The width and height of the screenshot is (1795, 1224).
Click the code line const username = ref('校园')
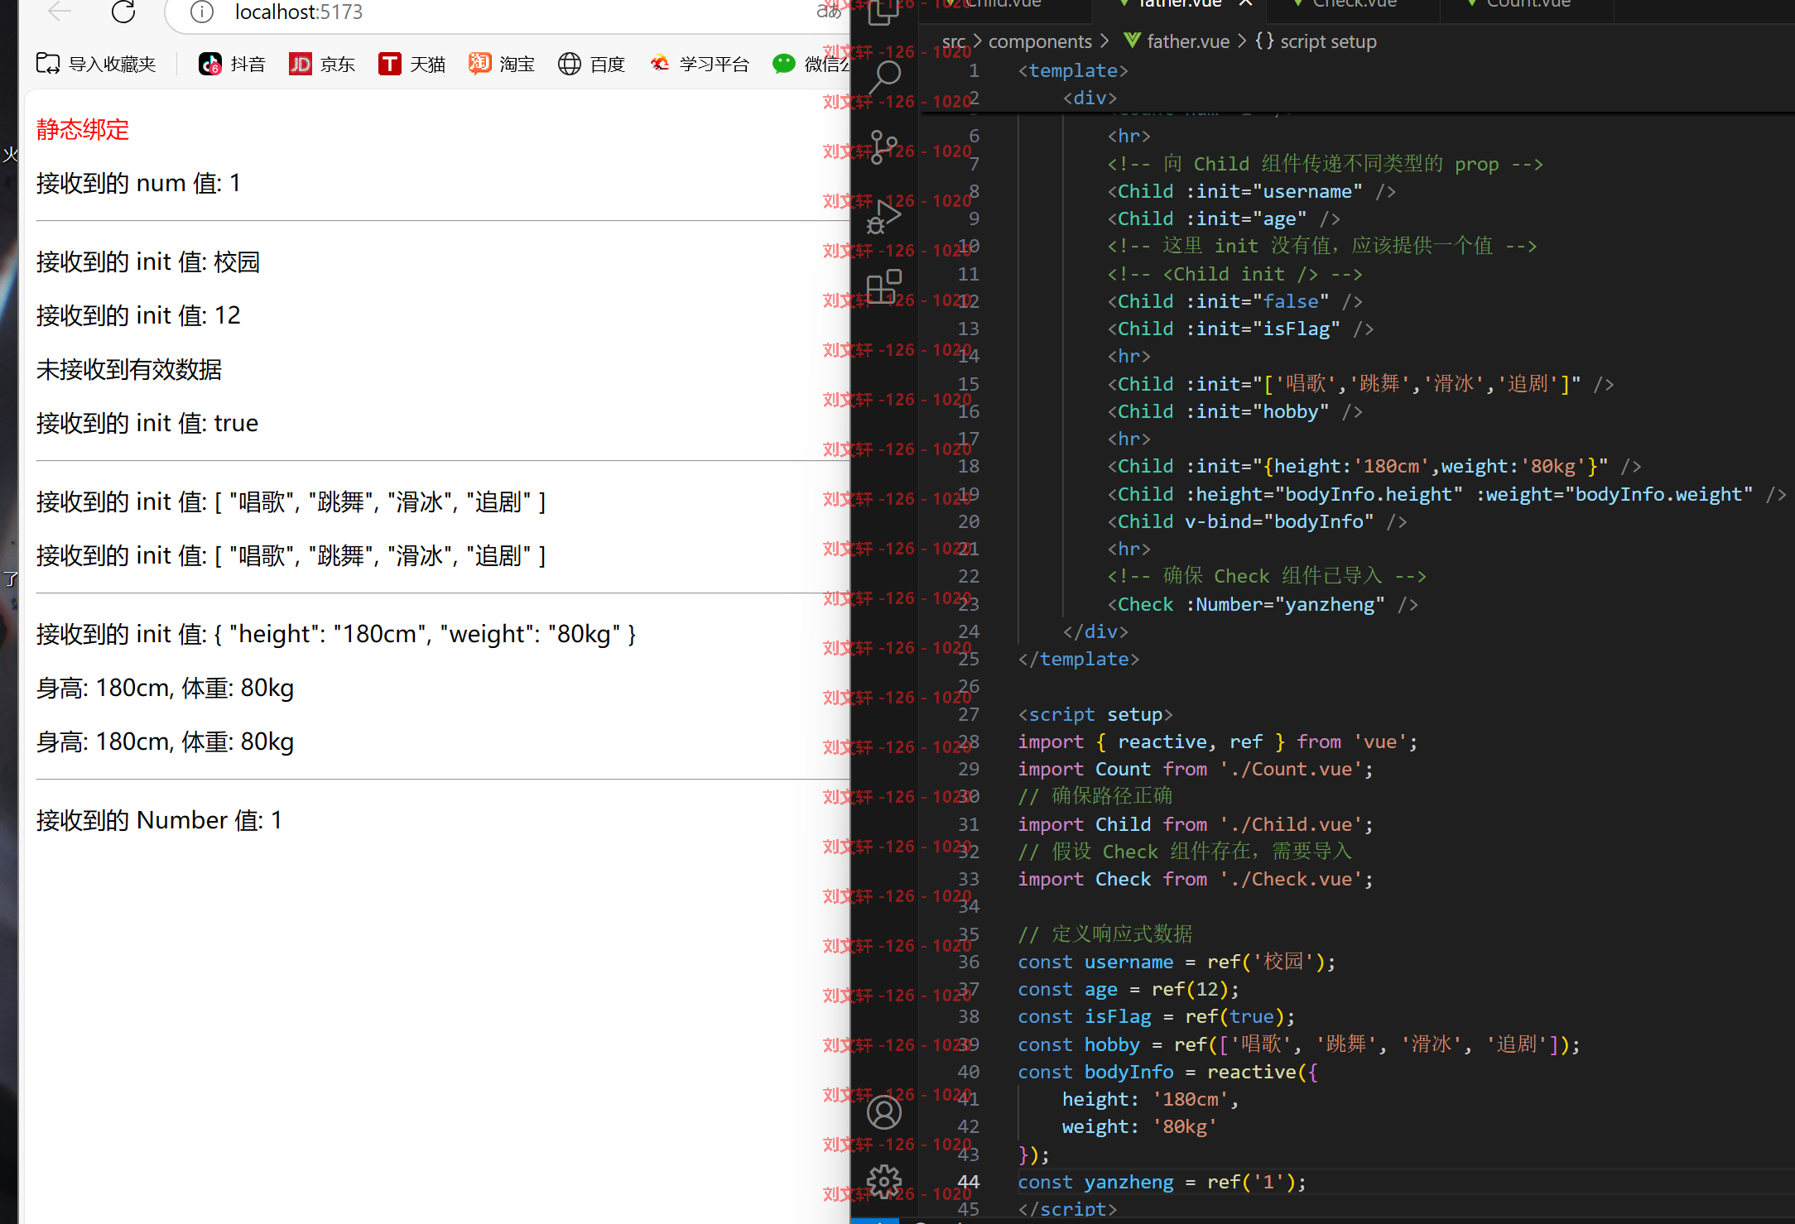(1177, 962)
